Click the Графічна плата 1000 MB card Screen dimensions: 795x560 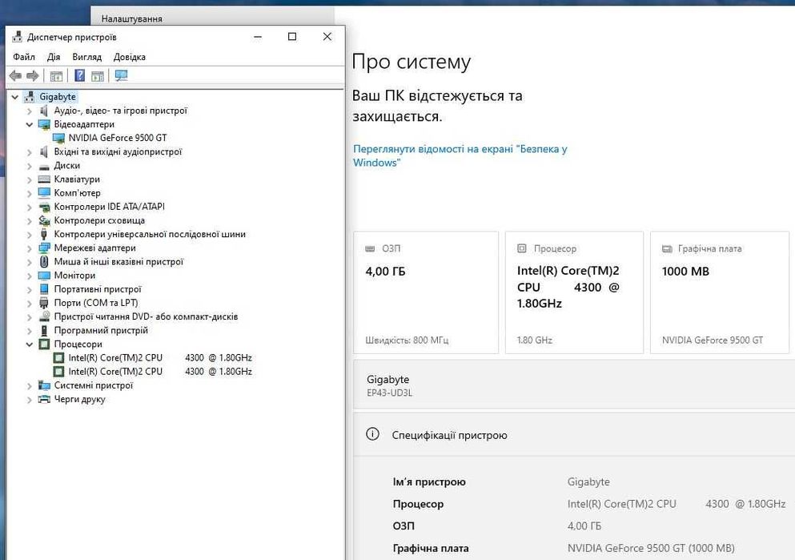[x=720, y=292]
